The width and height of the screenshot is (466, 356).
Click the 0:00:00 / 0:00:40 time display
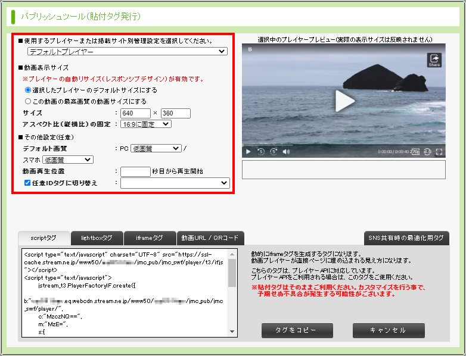(393, 152)
